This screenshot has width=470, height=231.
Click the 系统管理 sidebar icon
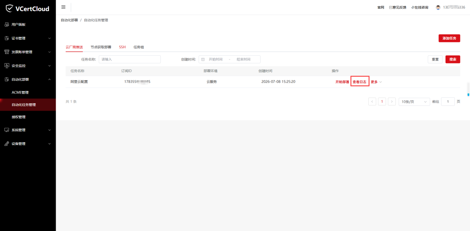pos(7,130)
